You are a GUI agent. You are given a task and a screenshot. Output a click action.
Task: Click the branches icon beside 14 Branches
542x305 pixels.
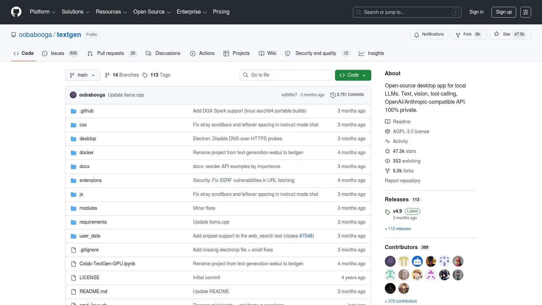pyautogui.click(x=107, y=75)
